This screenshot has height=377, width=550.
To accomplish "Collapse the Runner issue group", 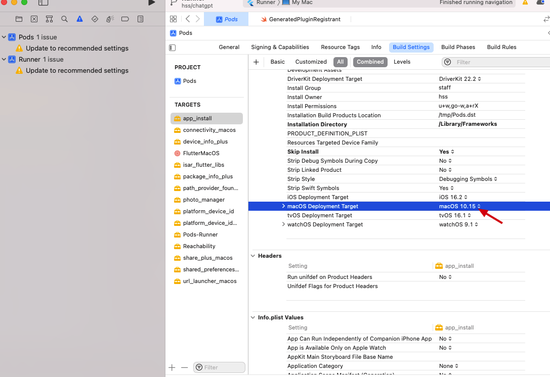I will point(4,59).
